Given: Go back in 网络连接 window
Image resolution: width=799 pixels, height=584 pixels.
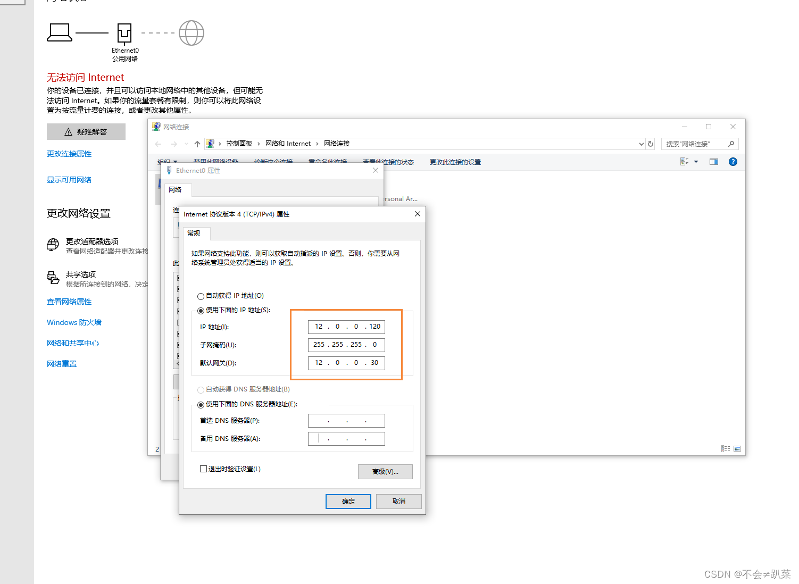Looking at the screenshot, I should click(x=158, y=144).
